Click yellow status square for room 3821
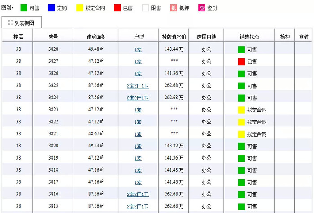314x213 pixels. coord(241,134)
